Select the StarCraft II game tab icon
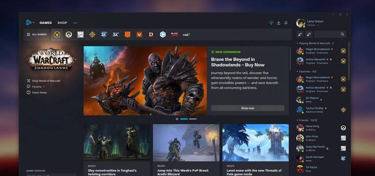The width and height of the screenshot is (375, 176). tap(104, 35)
